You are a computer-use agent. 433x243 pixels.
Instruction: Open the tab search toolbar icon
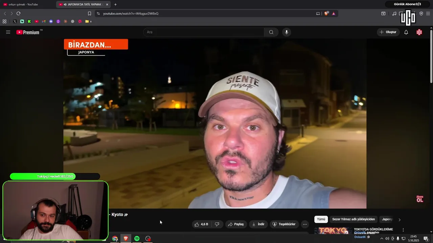pos(383,13)
